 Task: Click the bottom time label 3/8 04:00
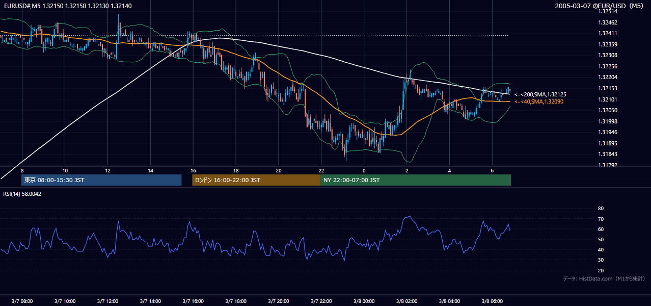tap(449, 301)
